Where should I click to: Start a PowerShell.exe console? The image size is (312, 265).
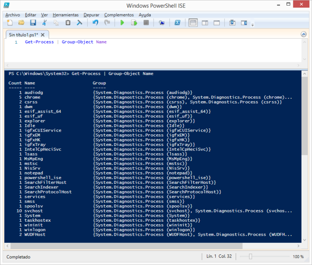pos(178,23)
